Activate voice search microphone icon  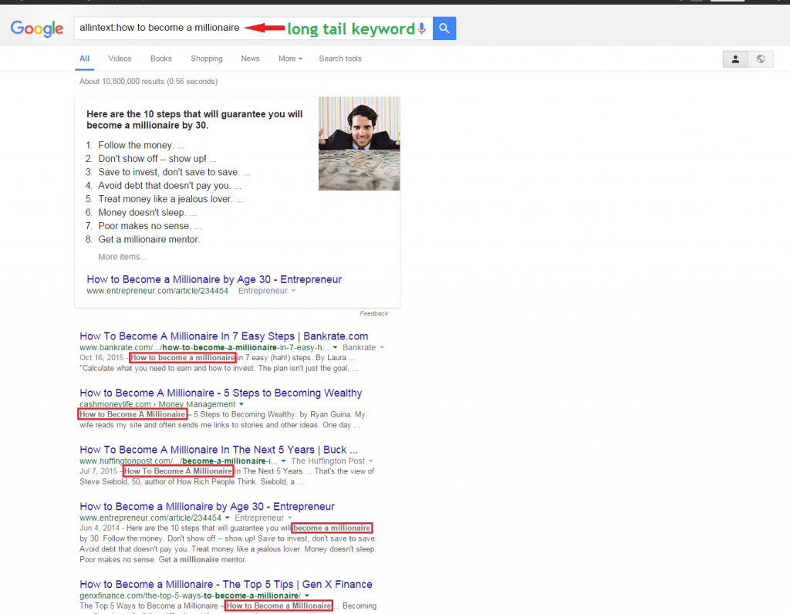point(422,29)
